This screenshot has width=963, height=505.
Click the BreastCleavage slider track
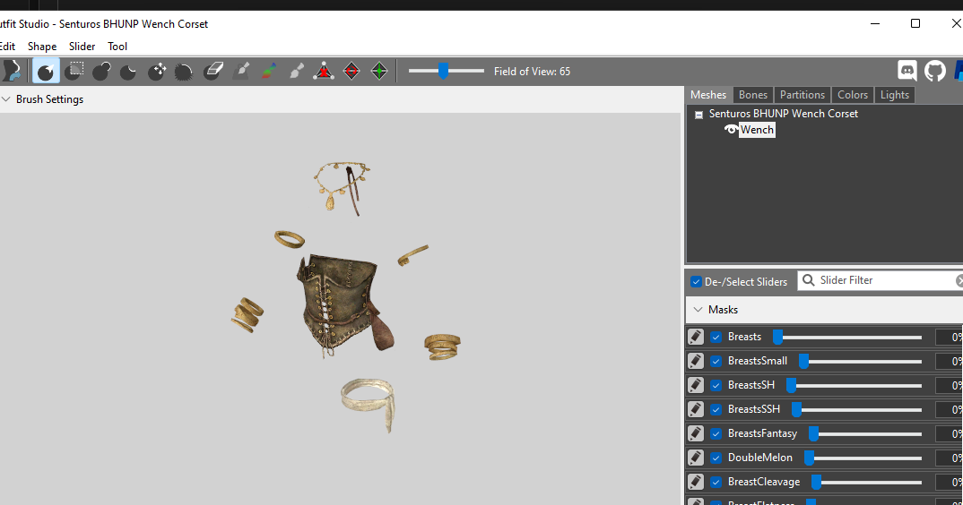(866, 483)
